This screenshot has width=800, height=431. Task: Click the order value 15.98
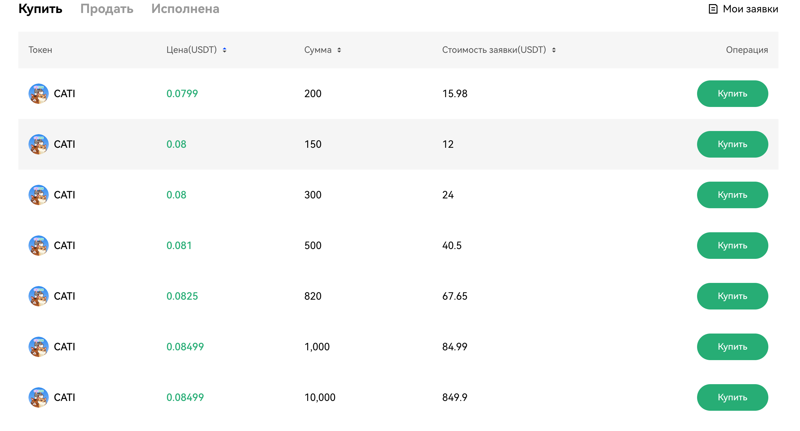[455, 94]
